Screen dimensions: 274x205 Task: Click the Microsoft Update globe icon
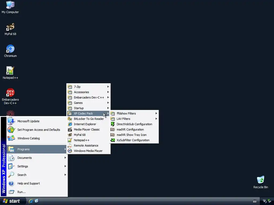coord(11,121)
